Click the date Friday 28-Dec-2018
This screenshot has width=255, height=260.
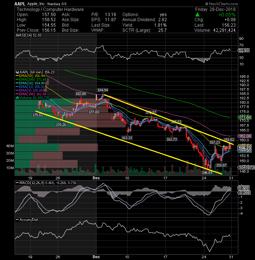click(x=215, y=9)
